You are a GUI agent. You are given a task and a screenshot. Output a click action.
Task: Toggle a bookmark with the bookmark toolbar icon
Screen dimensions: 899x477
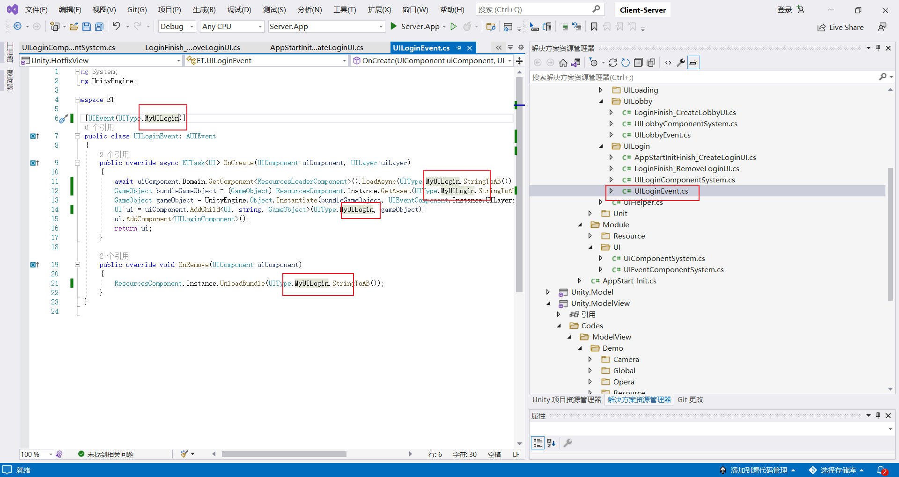coord(593,27)
